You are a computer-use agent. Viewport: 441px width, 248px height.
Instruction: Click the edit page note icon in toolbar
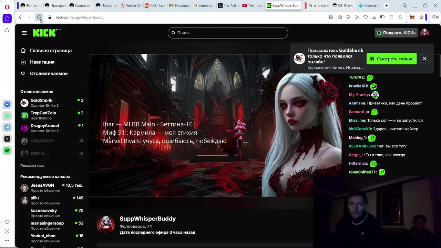coord(331,17)
